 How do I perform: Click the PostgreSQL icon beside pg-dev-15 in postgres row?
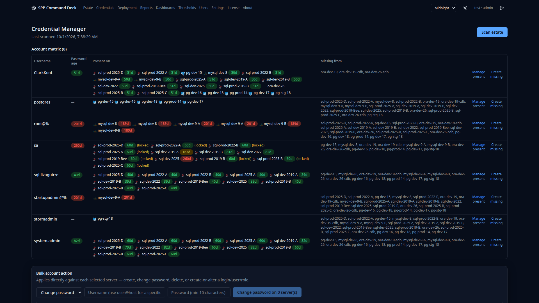[95, 102]
